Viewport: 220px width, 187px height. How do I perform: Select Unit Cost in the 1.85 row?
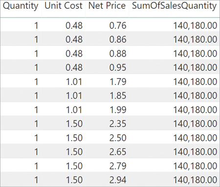pos(74,96)
